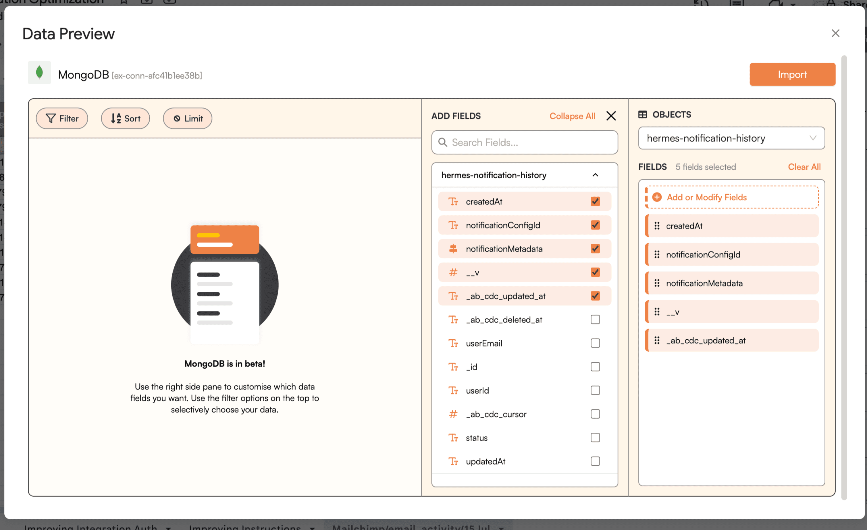Uncheck the __v field checkbox
The width and height of the screenshot is (867, 530).
(595, 272)
